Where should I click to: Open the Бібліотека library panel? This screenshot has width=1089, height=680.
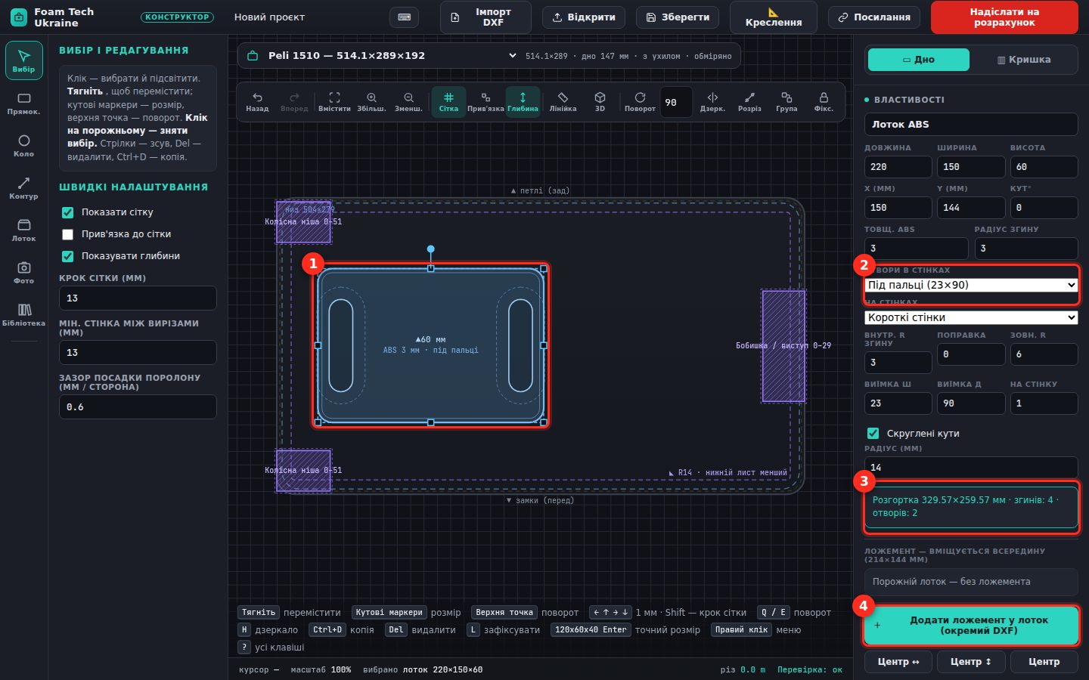(x=23, y=315)
